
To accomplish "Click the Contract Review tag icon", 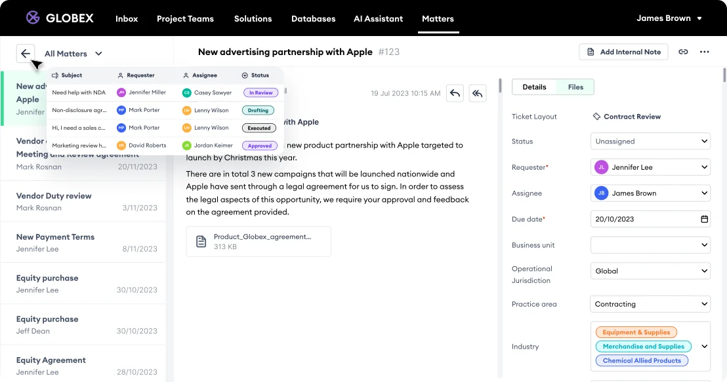I will tap(596, 116).
